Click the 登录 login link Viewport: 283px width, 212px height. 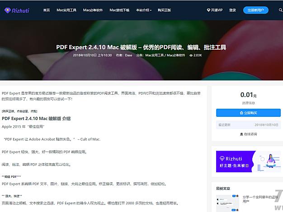232,10
